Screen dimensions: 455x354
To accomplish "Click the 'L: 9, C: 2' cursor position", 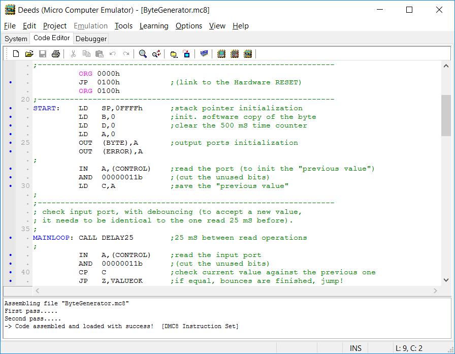I will click(409, 348).
